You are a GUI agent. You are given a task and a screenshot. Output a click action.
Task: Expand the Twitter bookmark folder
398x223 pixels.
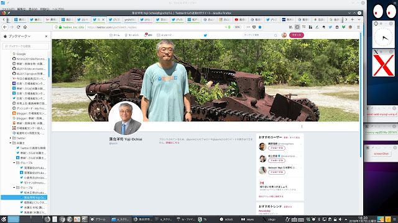pyautogui.click(x=11, y=138)
